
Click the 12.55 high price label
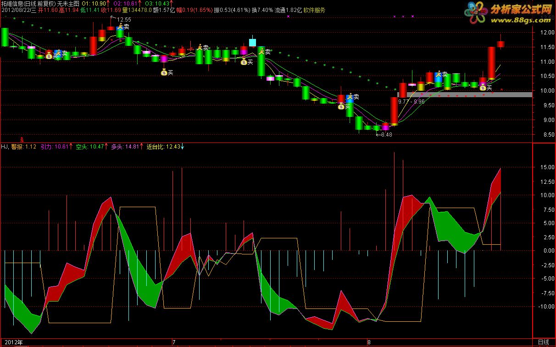point(124,19)
